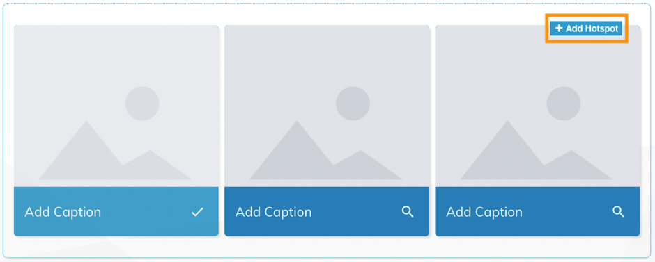This screenshot has width=655, height=262.
Task: Click the dark blue caption bar of third card
Action: click(x=537, y=211)
